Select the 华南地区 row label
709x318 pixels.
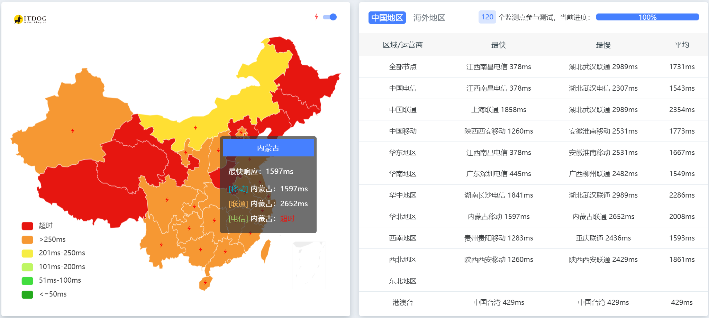pyautogui.click(x=403, y=174)
